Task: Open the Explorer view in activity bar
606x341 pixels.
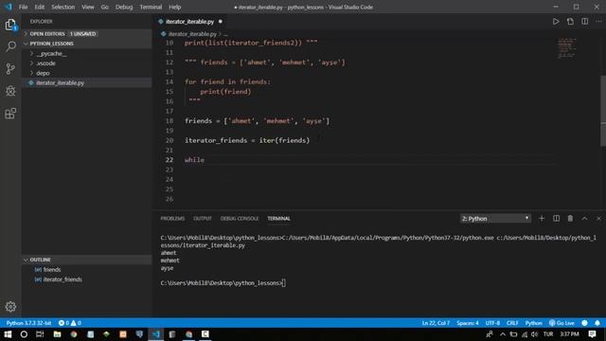Action: click(10, 25)
